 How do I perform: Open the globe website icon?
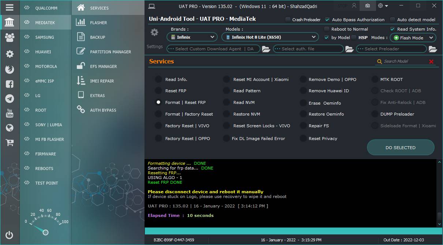tap(10, 128)
